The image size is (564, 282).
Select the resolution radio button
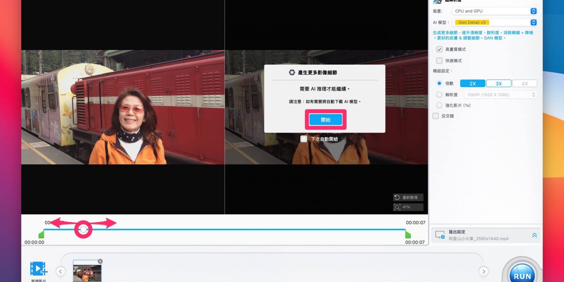tap(439, 95)
